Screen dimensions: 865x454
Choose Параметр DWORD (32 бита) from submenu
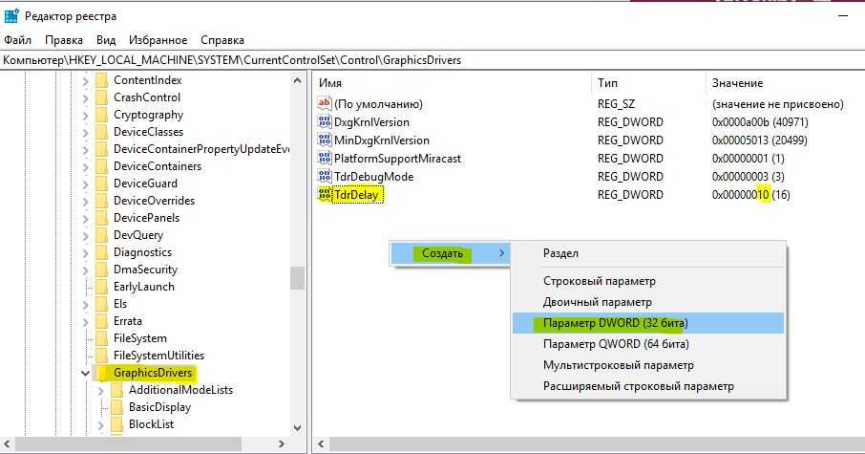pyautogui.click(x=648, y=323)
